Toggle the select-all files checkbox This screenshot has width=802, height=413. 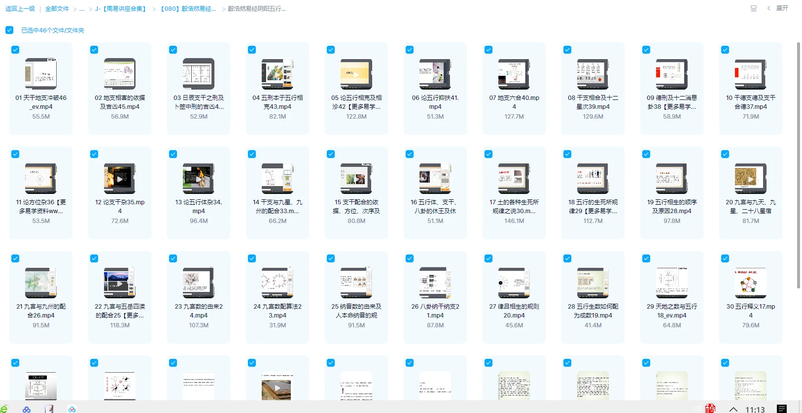(9, 30)
